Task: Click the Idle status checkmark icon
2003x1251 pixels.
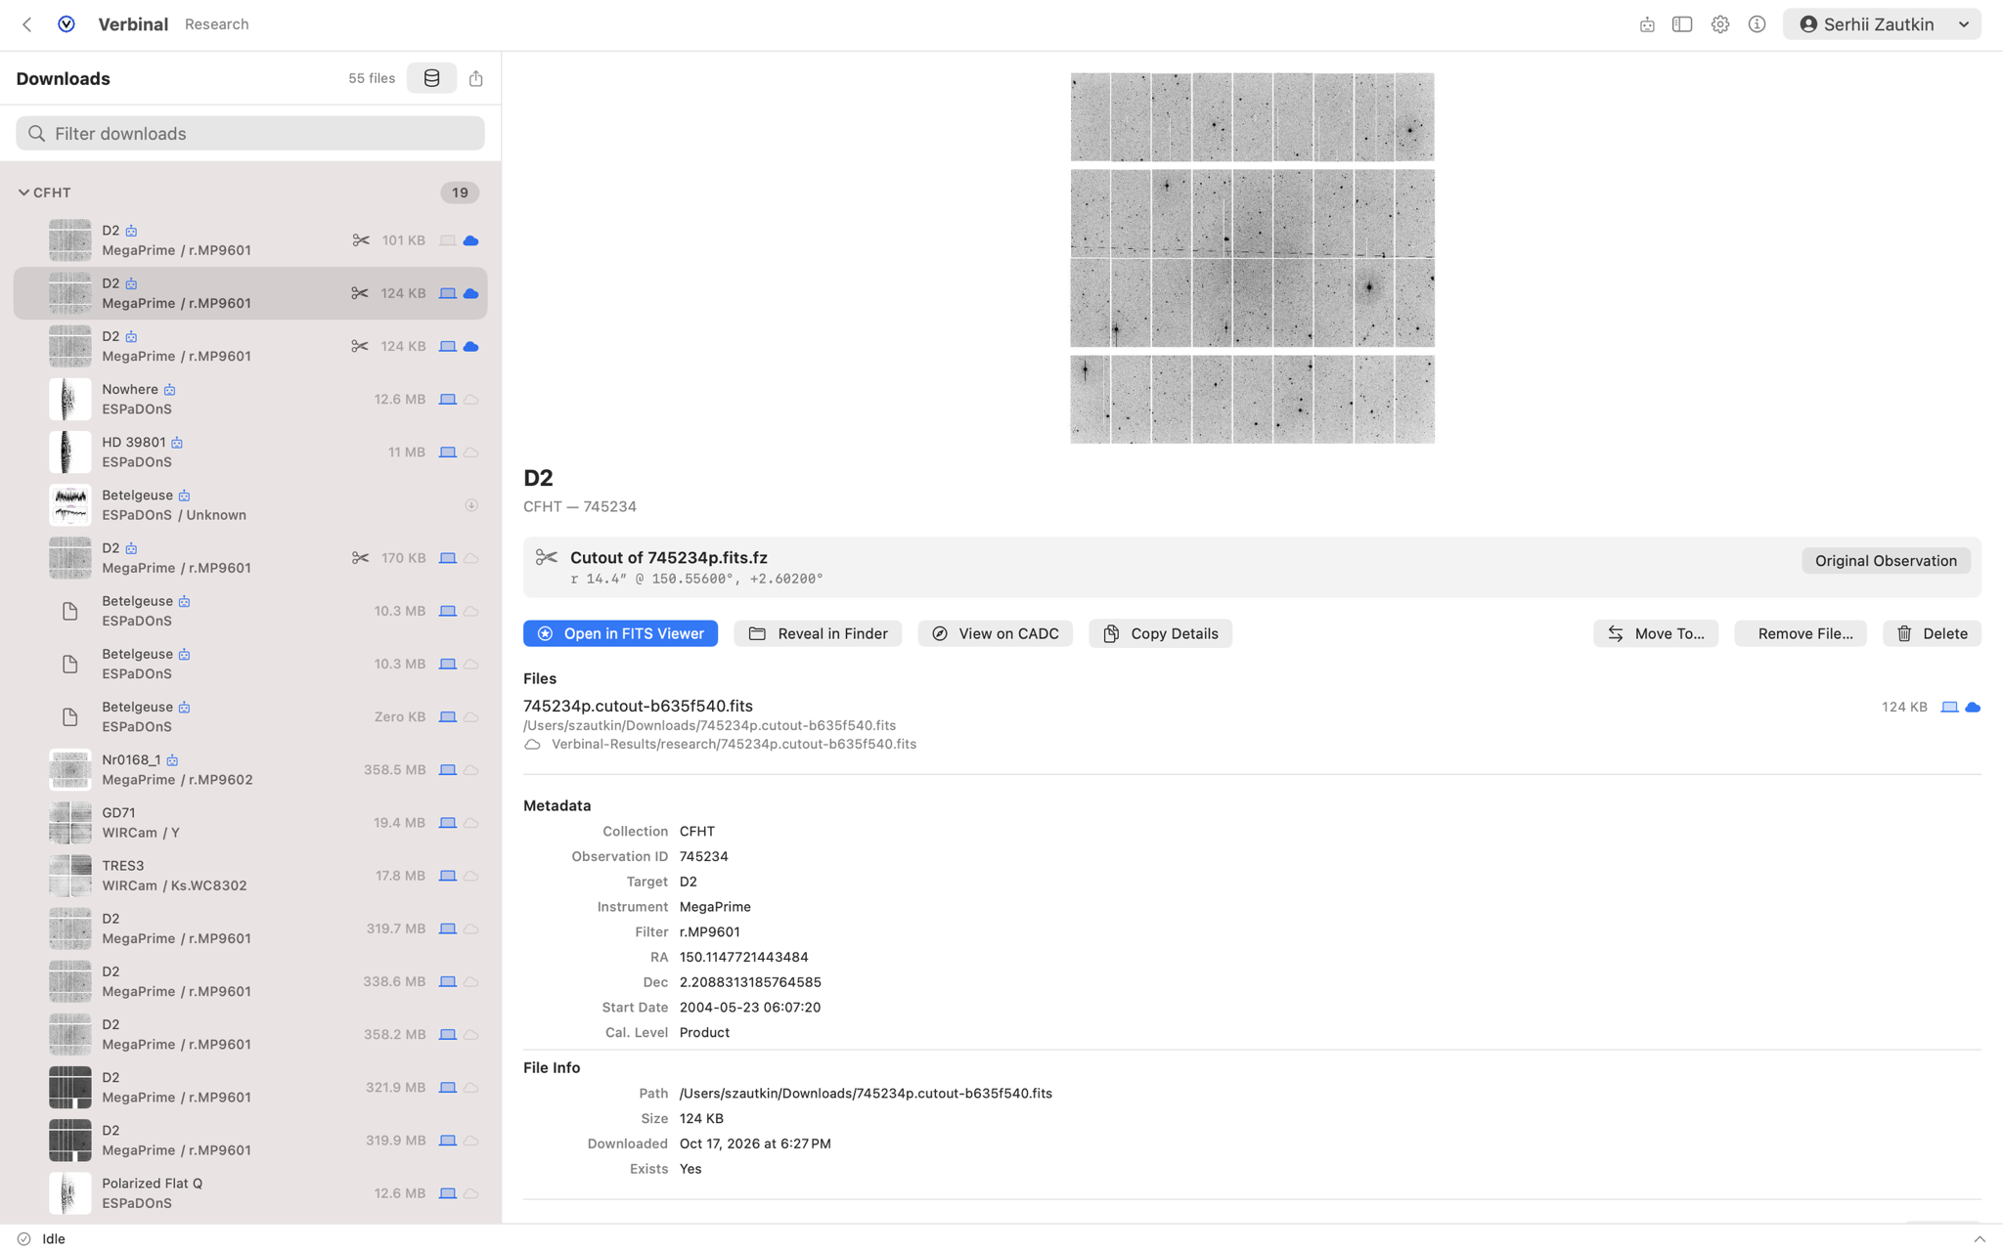Action: point(23,1238)
